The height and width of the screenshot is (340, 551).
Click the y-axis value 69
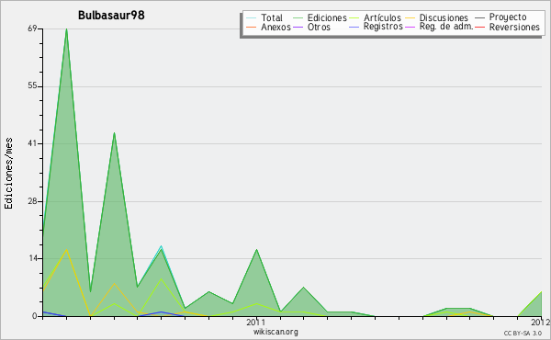[33, 28]
